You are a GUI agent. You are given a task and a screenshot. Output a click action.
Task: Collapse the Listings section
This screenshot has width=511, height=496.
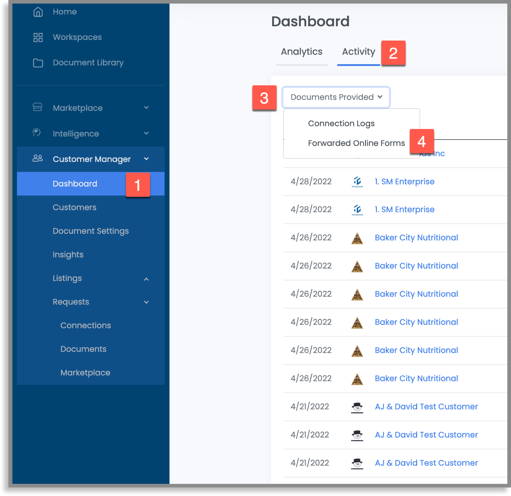(x=147, y=279)
